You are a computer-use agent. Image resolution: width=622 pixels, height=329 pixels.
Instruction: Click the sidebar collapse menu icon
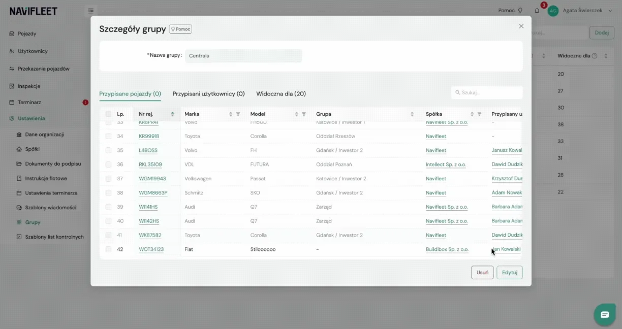coord(90,10)
